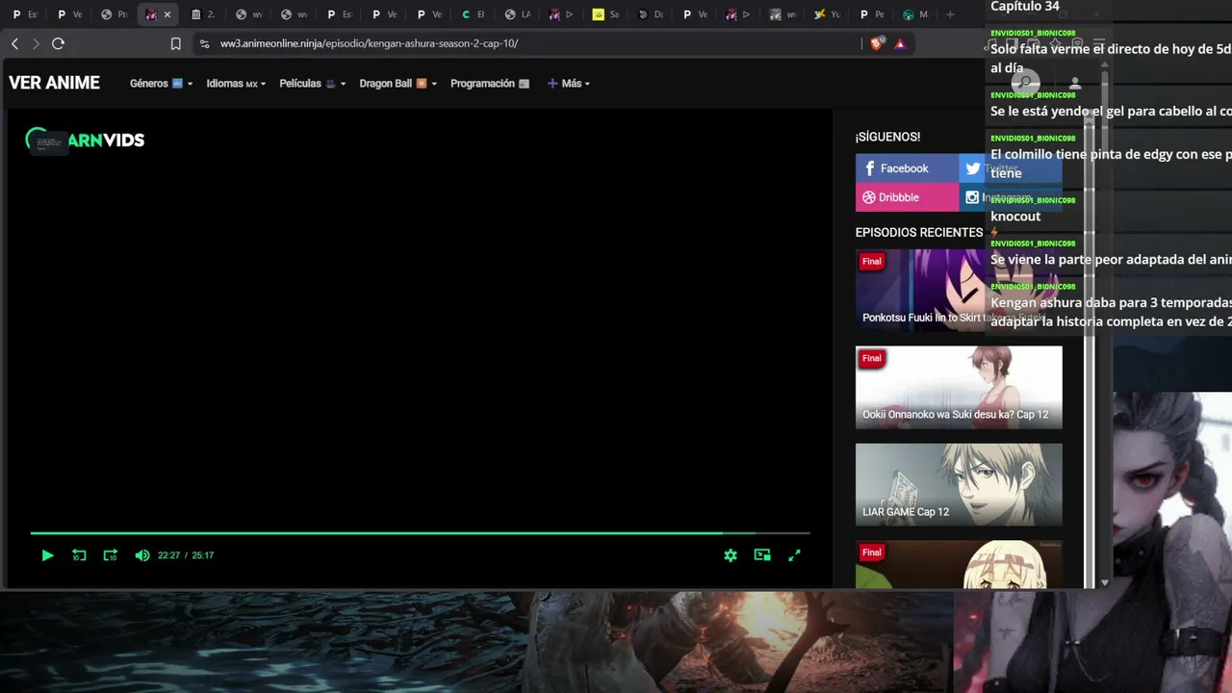Image resolution: width=1232 pixels, height=693 pixels.
Task: Switch to the first browser tab
Action: pyautogui.click(x=26, y=14)
